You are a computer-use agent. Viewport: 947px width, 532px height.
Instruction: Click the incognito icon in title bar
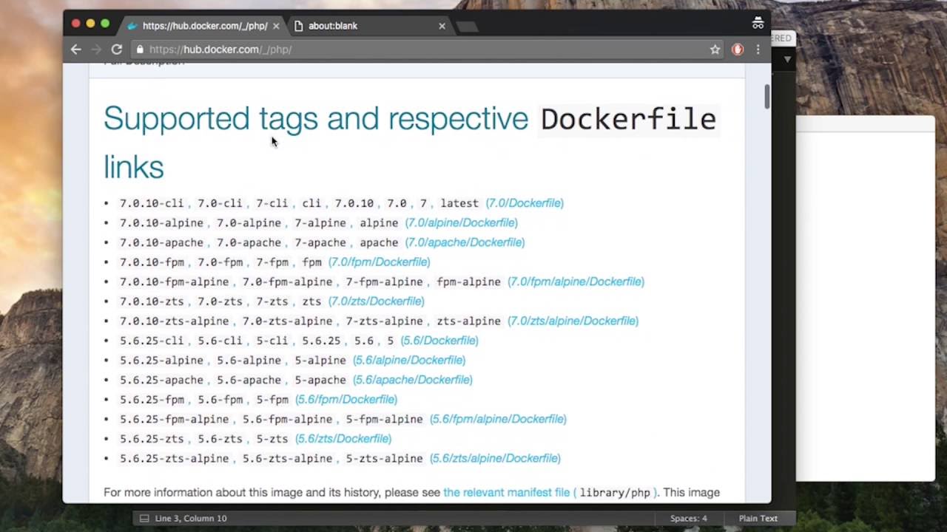click(x=758, y=24)
